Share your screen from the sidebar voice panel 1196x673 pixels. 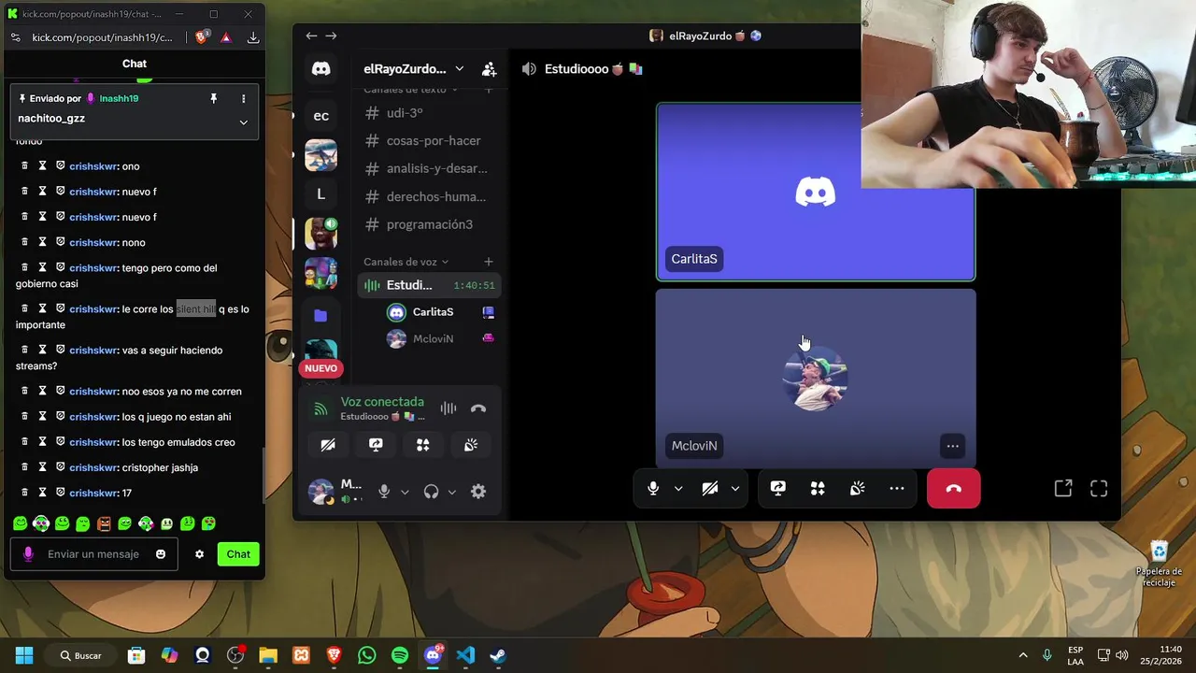(x=376, y=445)
